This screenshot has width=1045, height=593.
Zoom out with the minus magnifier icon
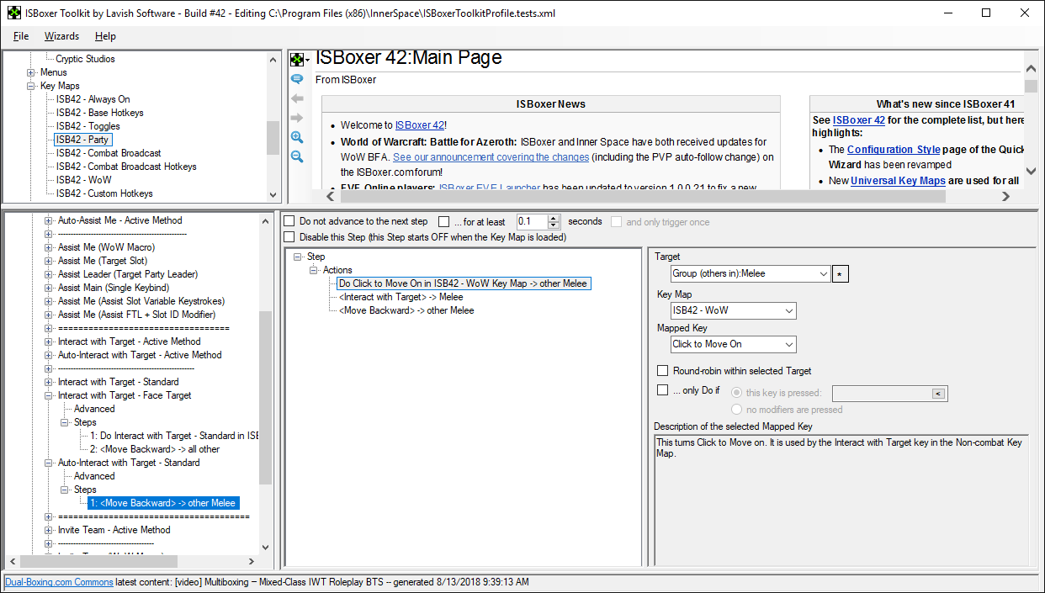pos(297,156)
